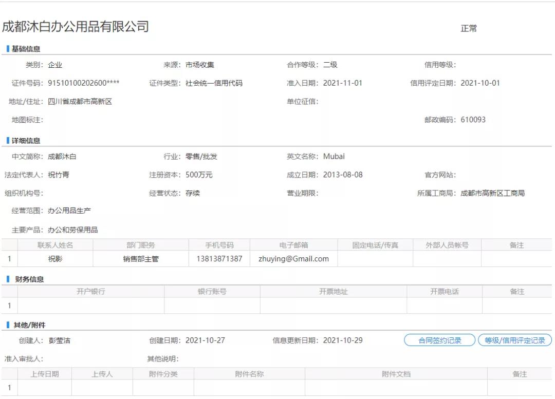Viewport: 555px width, 399px height.
Task: Click the company title 成都沐白办公用品有限公司
Action: (x=76, y=27)
